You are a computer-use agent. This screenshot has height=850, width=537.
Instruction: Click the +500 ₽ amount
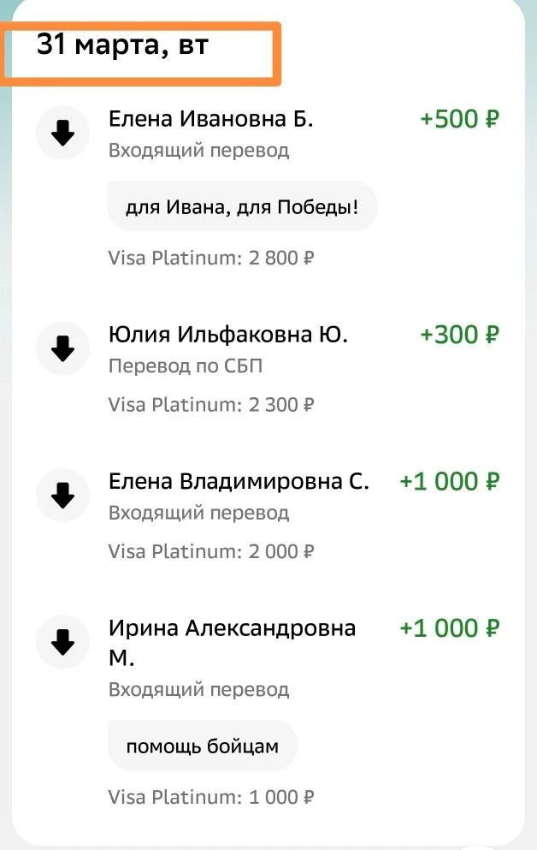click(x=459, y=119)
